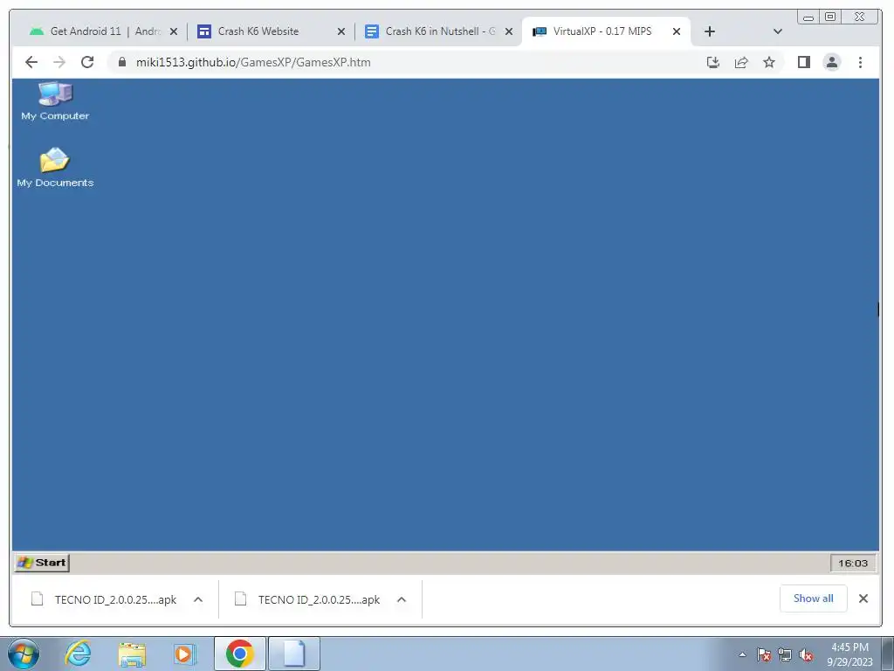Close the Get Android 11 tab
This screenshot has width=894, height=671.
(174, 32)
